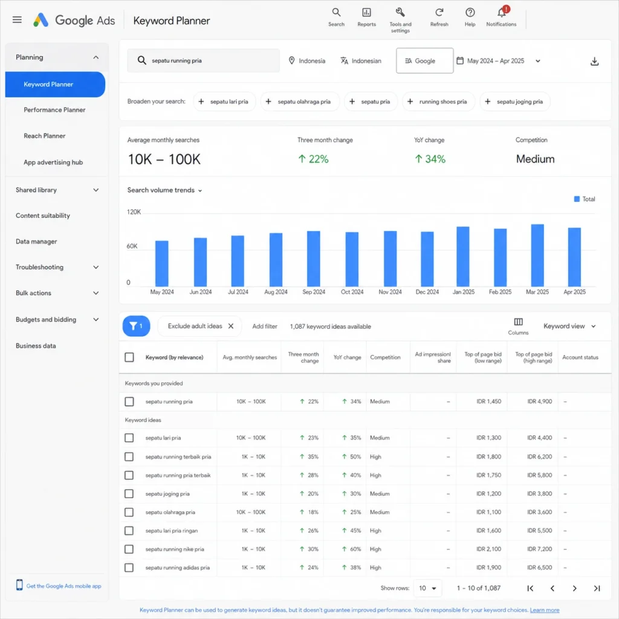This screenshot has height=619, width=619.
Task: Open the Search tool in the top bar
Action: tap(336, 17)
